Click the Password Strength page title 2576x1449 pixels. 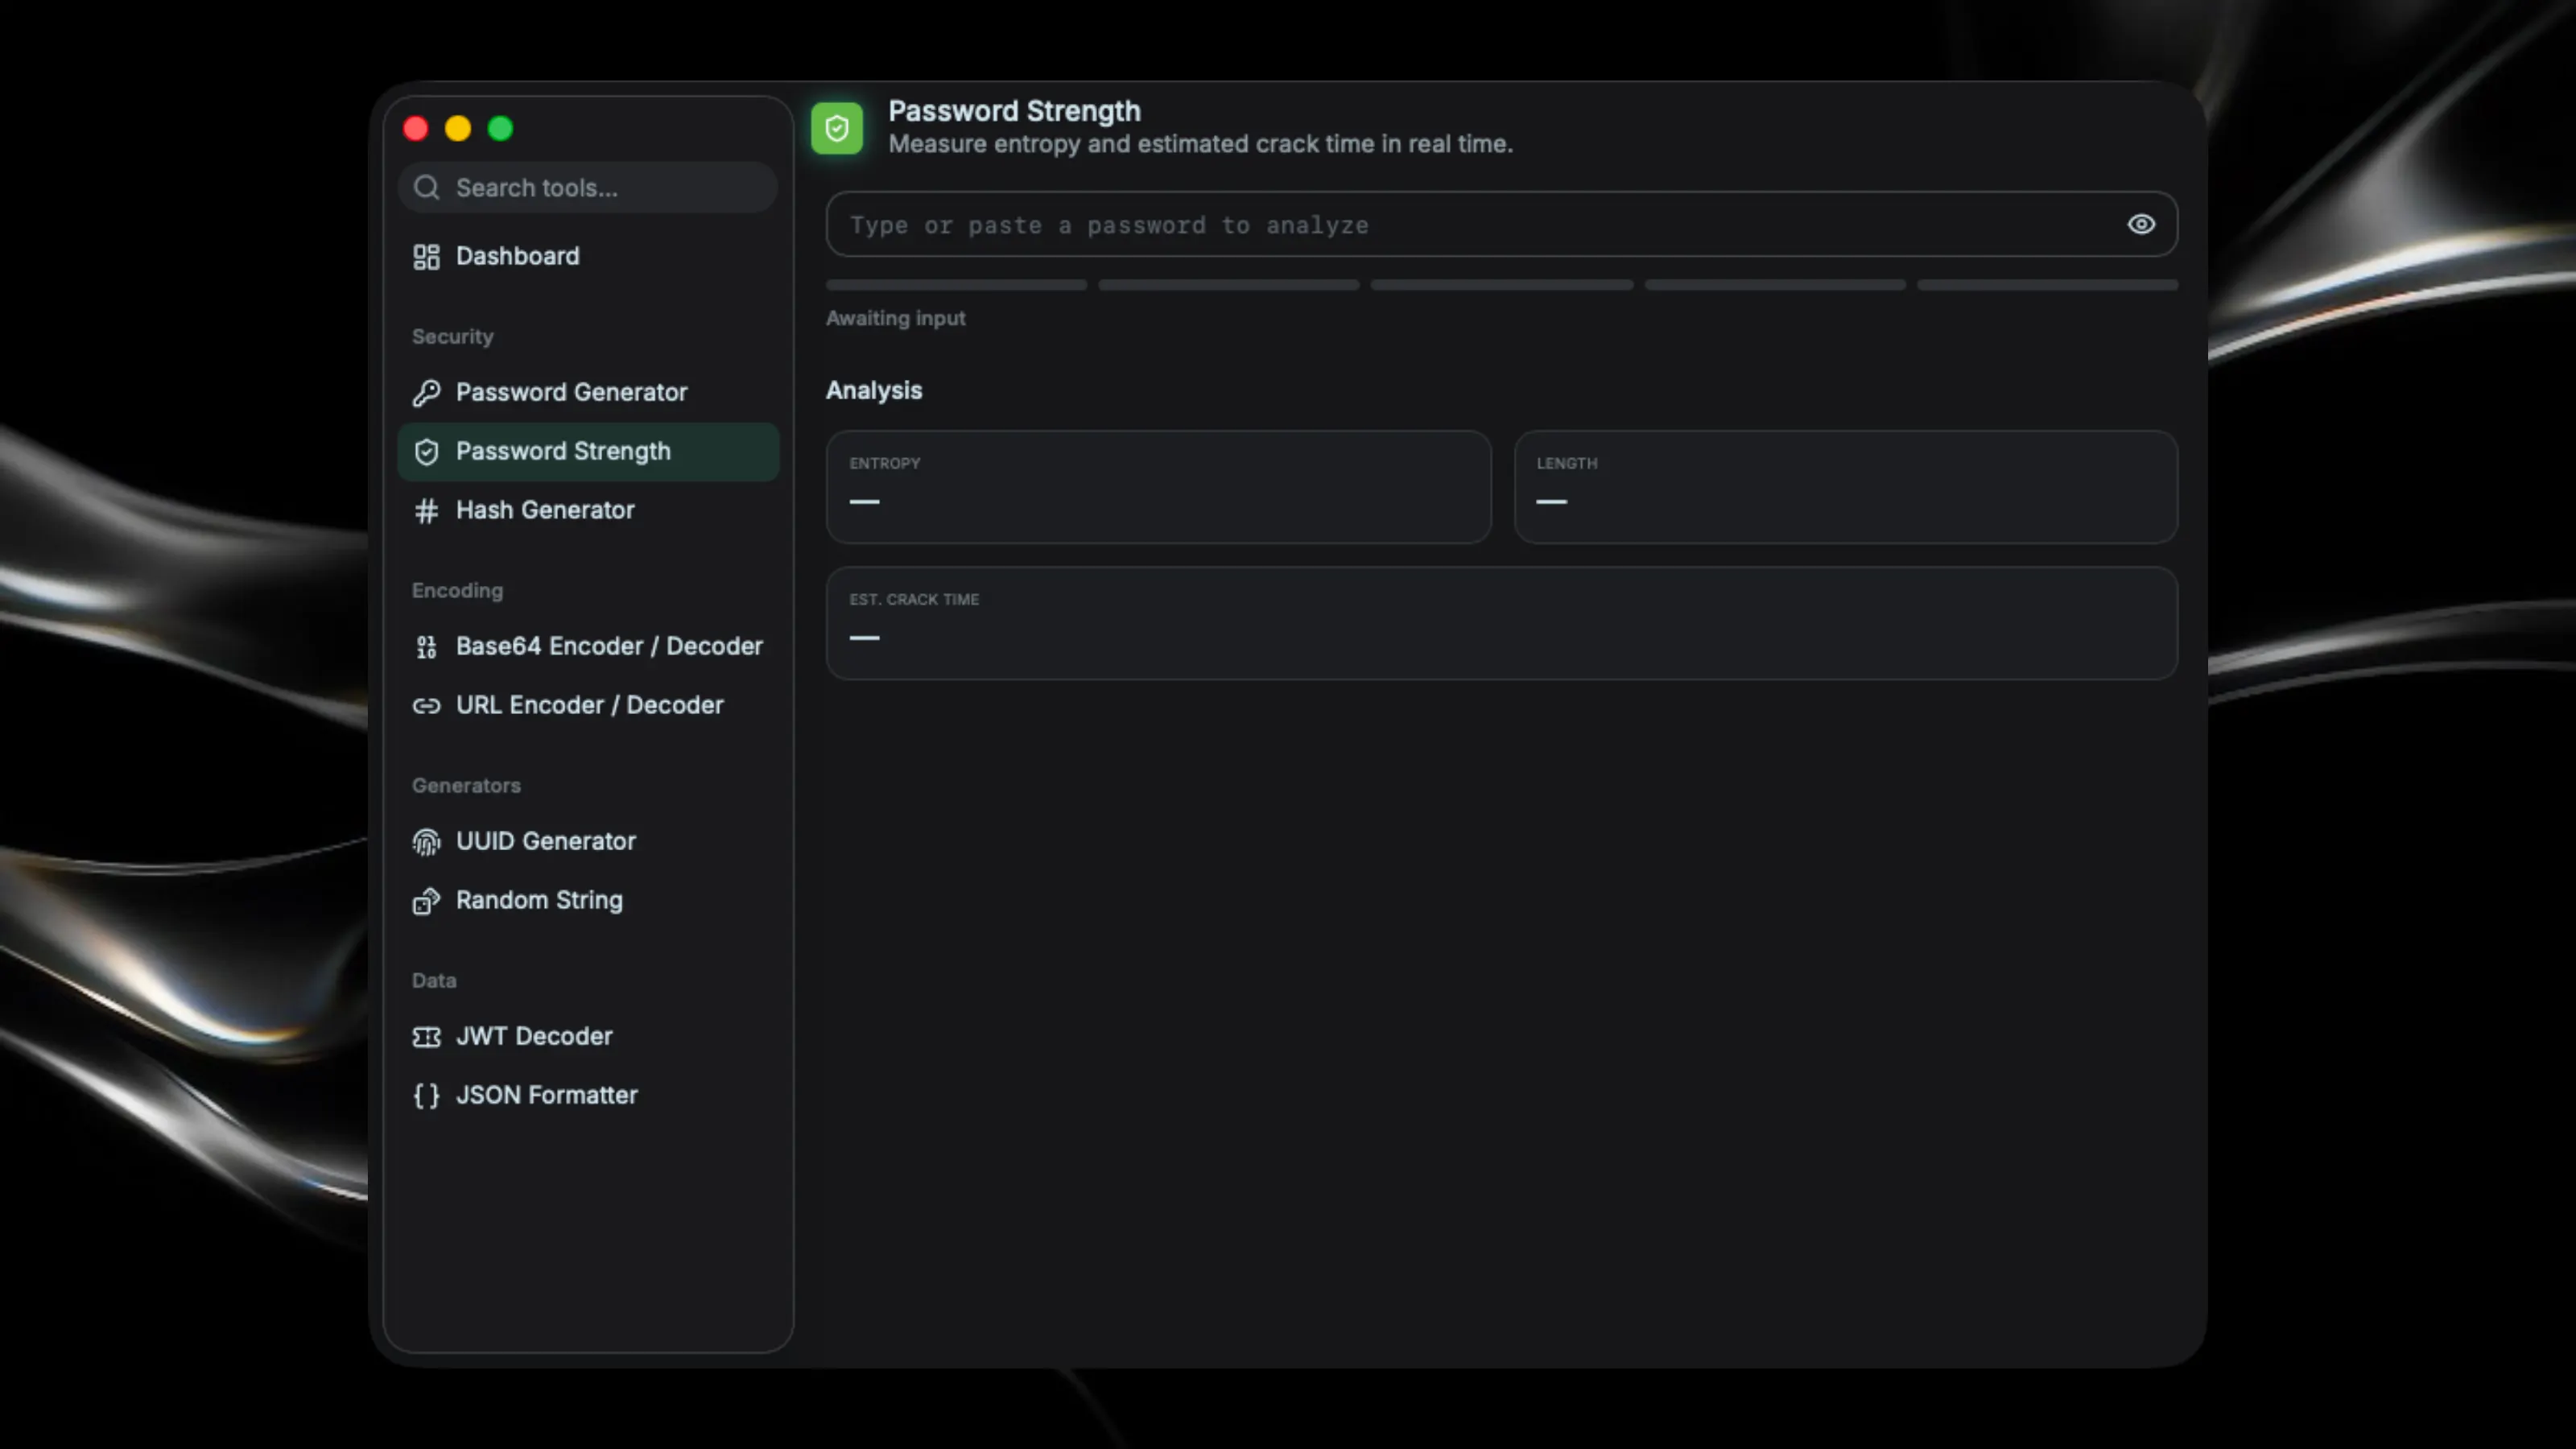point(1014,111)
